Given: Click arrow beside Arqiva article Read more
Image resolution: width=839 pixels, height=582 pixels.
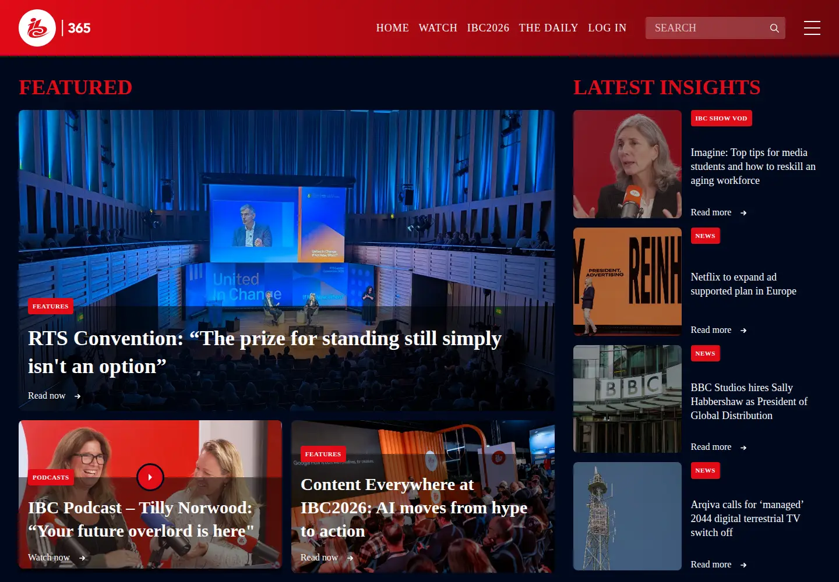Looking at the screenshot, I should [743, 565].
